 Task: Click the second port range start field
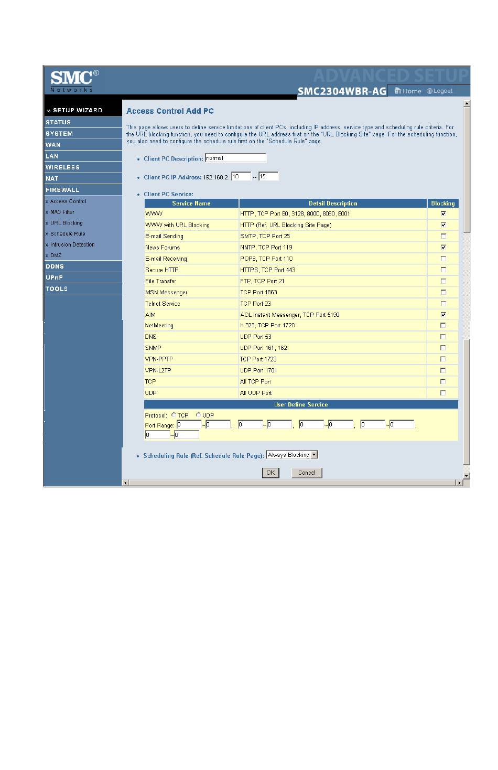pyautogui.click(x=250, y=425)
